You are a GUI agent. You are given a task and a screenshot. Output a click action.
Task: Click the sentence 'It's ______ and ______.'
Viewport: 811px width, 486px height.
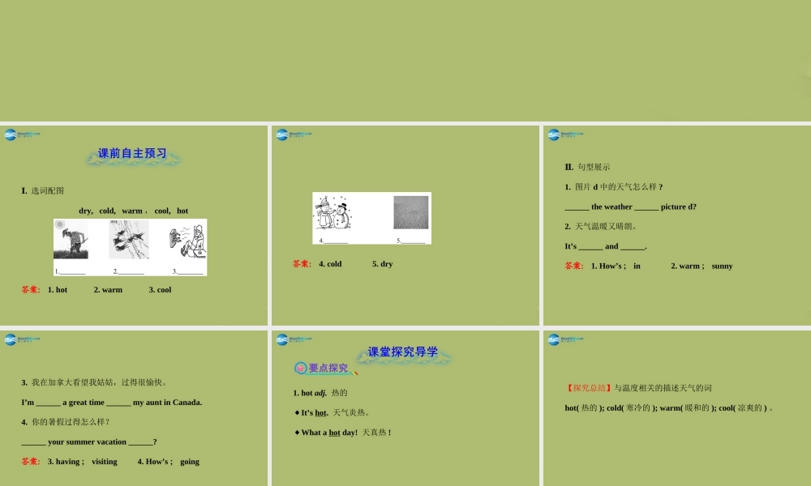click(606, 246)
